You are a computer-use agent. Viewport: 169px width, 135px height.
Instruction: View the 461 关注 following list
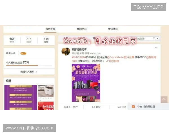click(12, 40)
